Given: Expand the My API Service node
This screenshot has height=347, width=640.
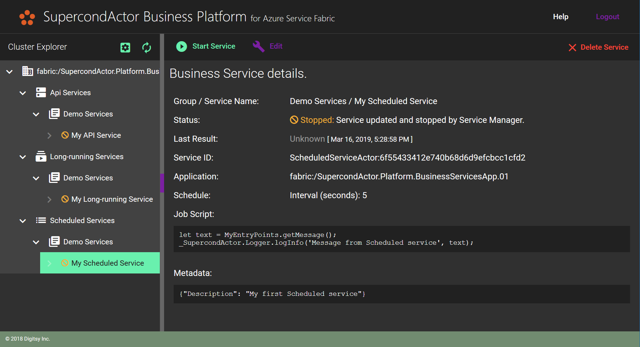Looking at the screenshot, I should (x=49, y=135).
